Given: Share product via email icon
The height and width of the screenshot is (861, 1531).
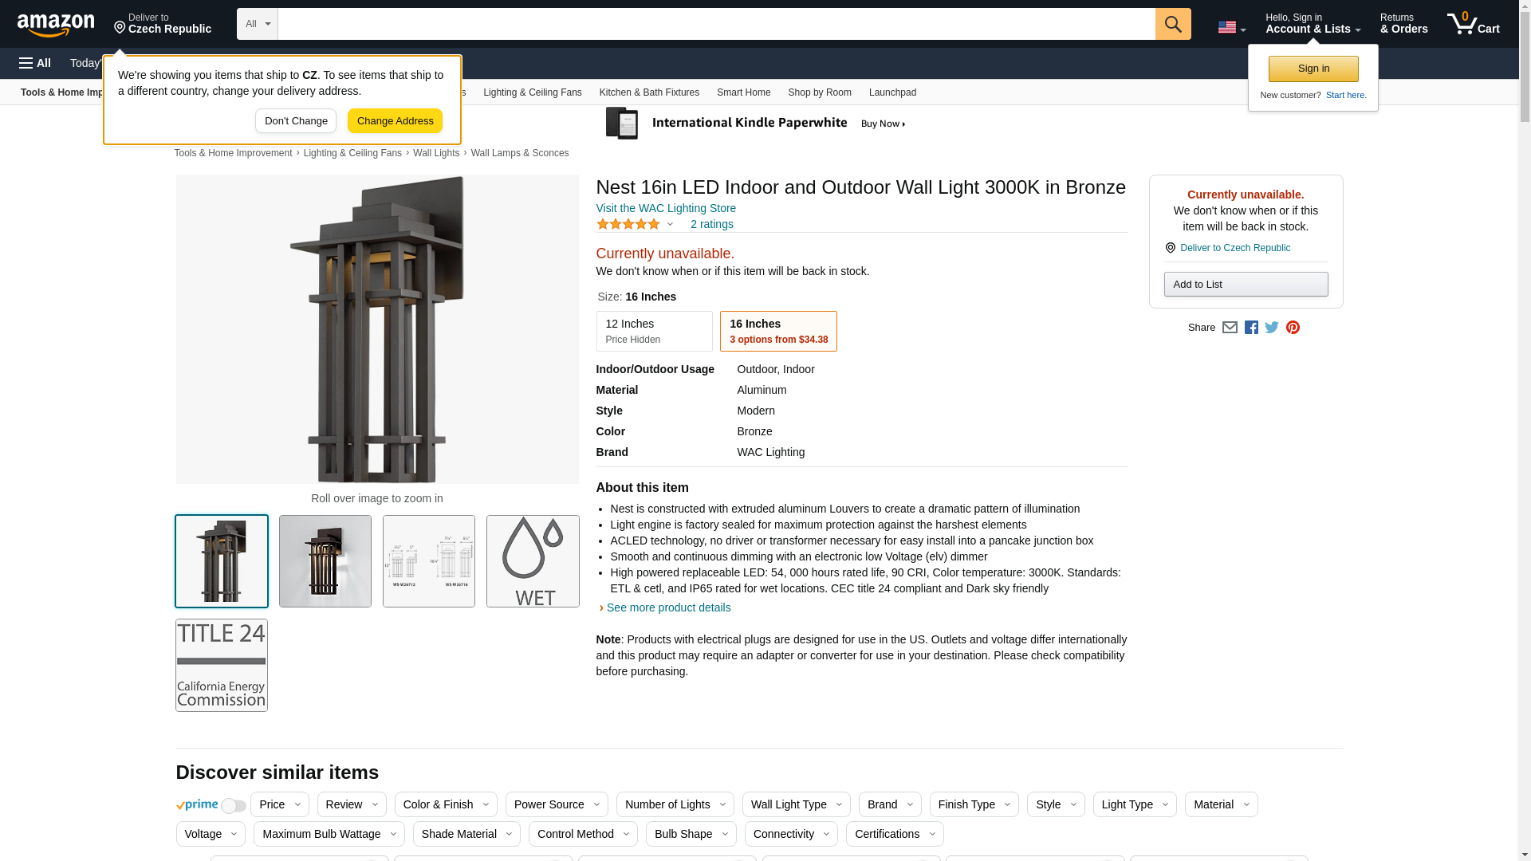Looking at the screenshot, I should (1230, 328).
